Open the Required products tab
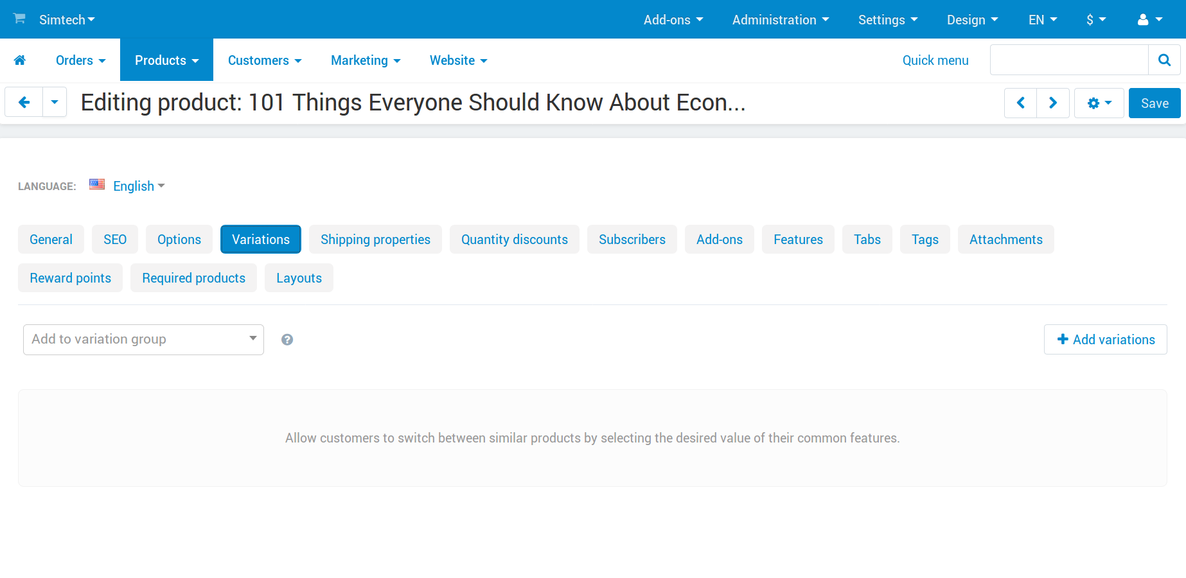This screenshot has height=578, width=1186. [x=193, y=278]
